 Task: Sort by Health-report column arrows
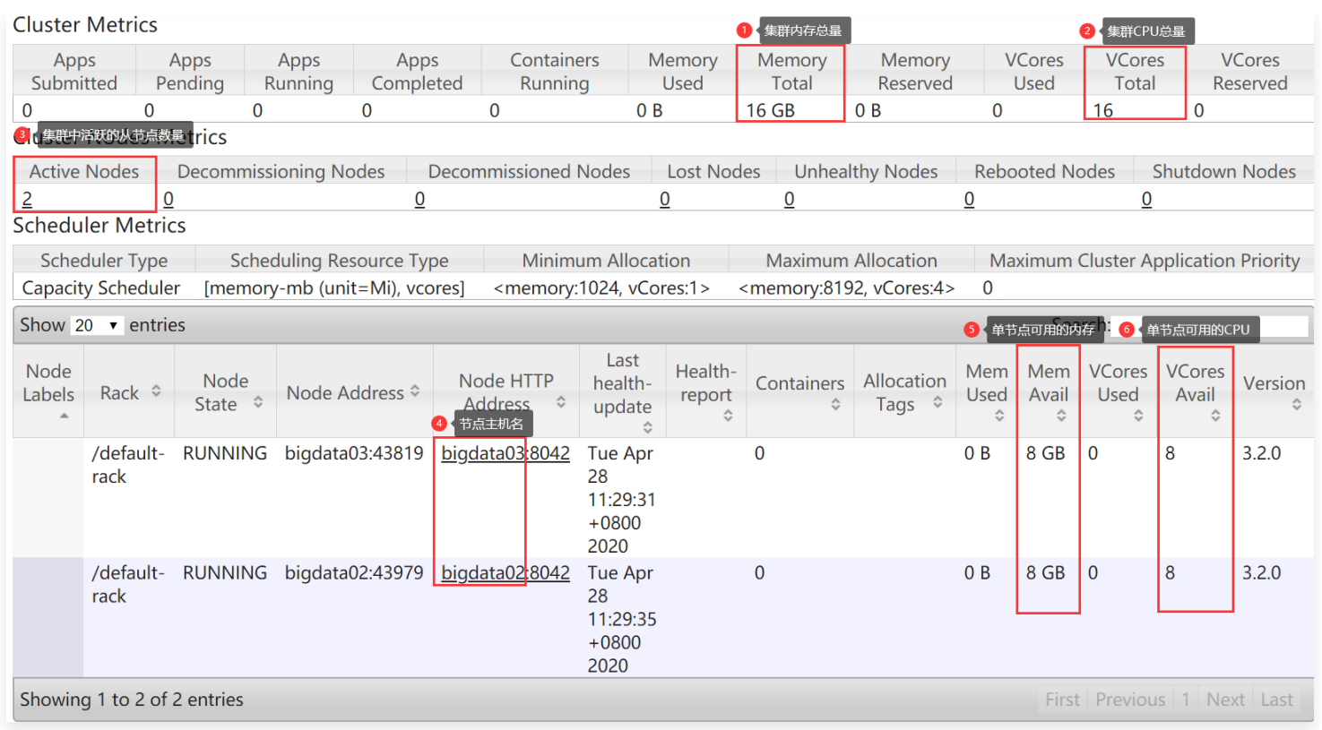(728, 415)
